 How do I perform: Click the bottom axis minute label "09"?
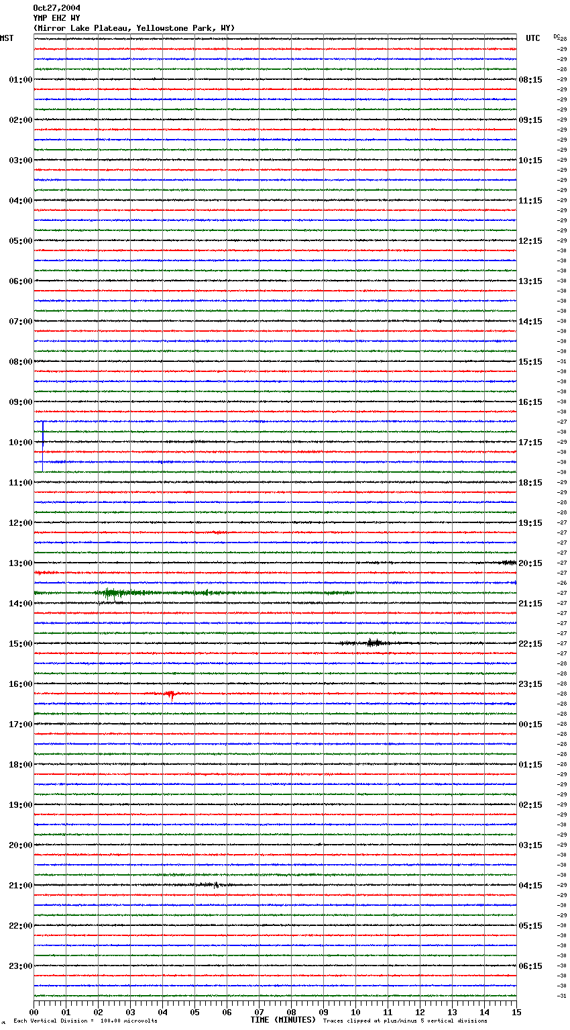pos(323,1012)
